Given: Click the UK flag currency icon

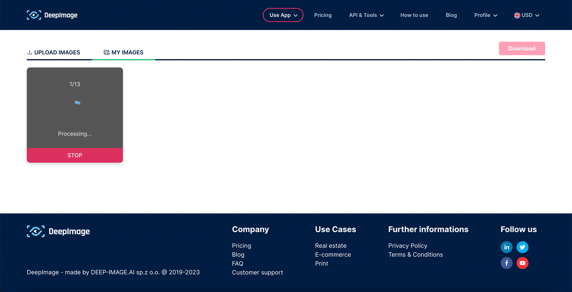Looking at the screenshot, I should pyautogui.click(x=517, y=15).
